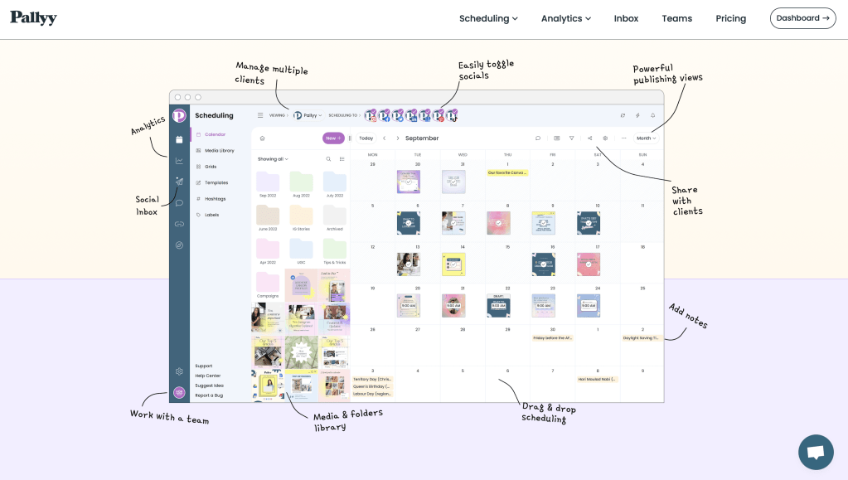Open the live chat widget bubble
Image resolution: width=848 pixels, height=480 pixels.
(x=815, y=452)
